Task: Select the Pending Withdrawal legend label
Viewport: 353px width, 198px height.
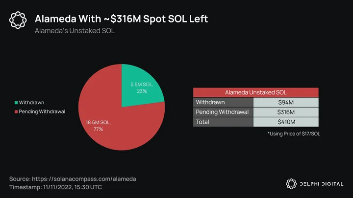Action: [42, 111]
